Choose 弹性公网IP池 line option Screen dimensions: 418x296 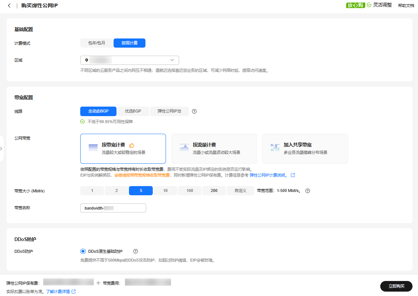[169, 111]
